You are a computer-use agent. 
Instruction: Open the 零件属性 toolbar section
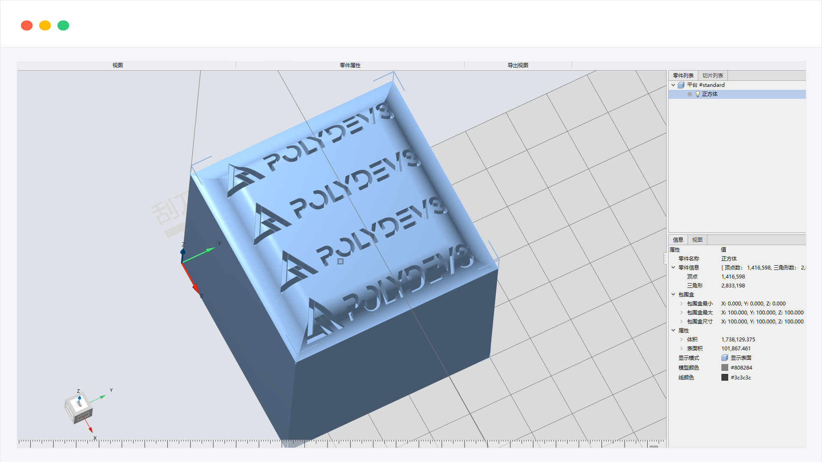(350, 65)
